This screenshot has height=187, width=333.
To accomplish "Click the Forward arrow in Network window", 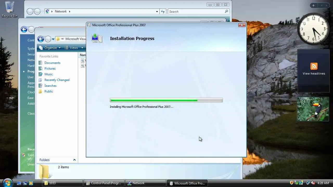I will tap(37, 11).
